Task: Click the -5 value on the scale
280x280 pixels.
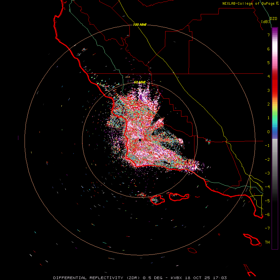Action: (x=267, y=201)
